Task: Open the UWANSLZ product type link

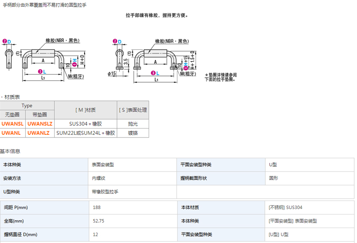Action: click(x=40, y=124)
